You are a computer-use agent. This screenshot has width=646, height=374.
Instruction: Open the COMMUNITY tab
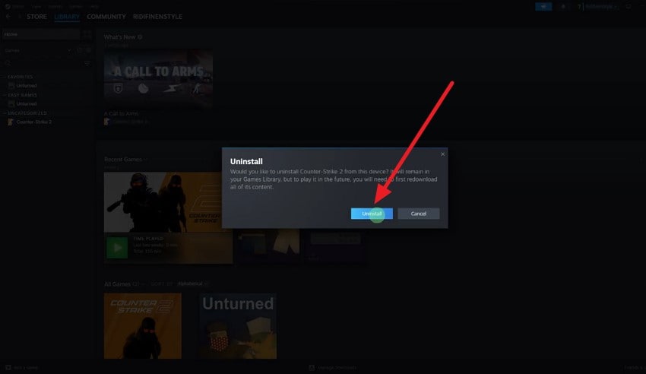pyautogui.click(x=106, y=17)
